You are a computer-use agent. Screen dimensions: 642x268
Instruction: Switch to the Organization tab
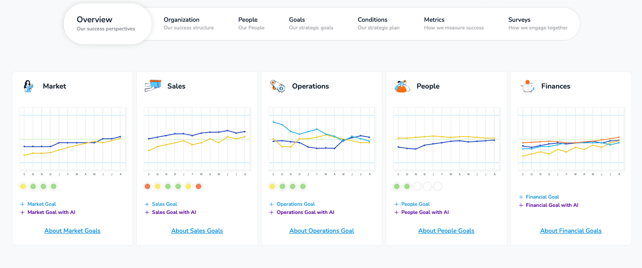[189, 23]
